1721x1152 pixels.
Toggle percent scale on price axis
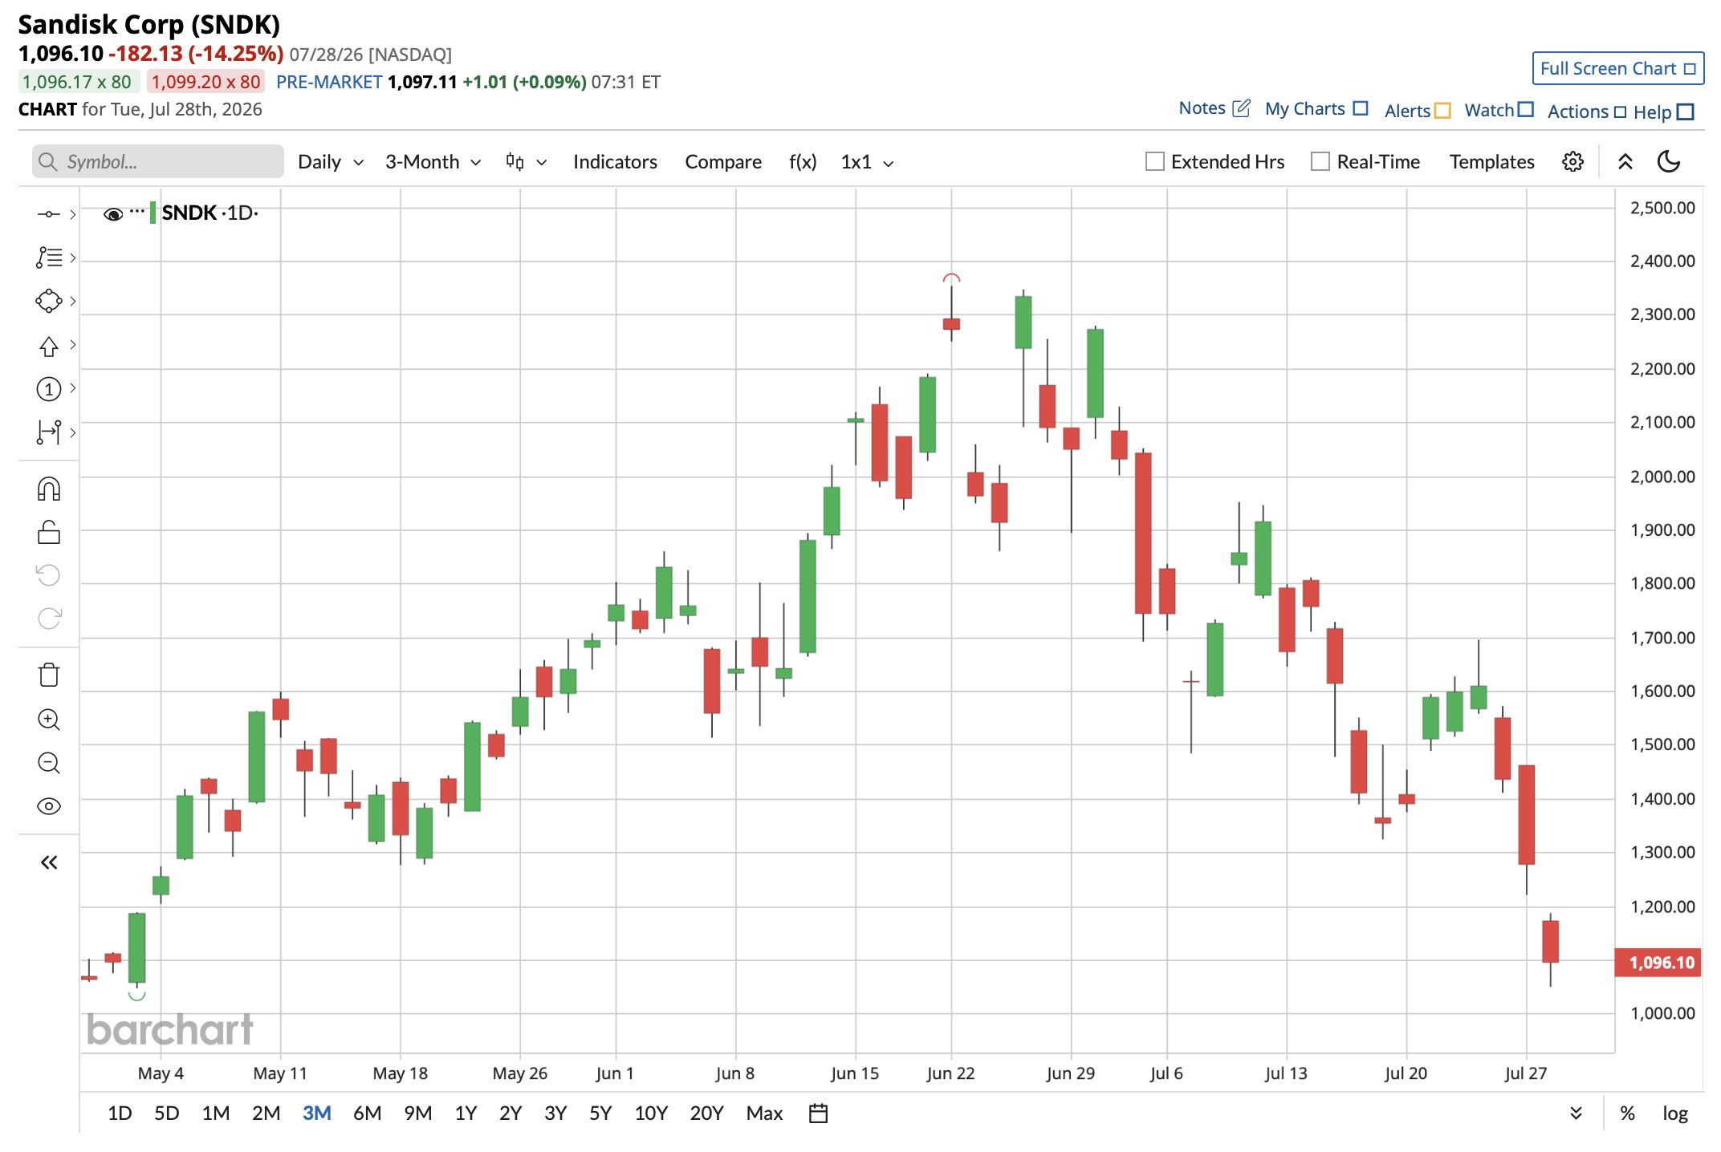click(x=1627, y=1113)
